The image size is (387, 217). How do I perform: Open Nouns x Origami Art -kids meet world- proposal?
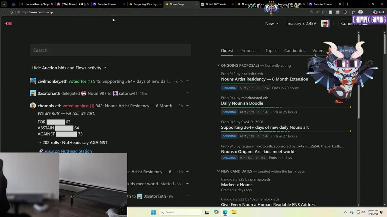(x=259, y=152)
